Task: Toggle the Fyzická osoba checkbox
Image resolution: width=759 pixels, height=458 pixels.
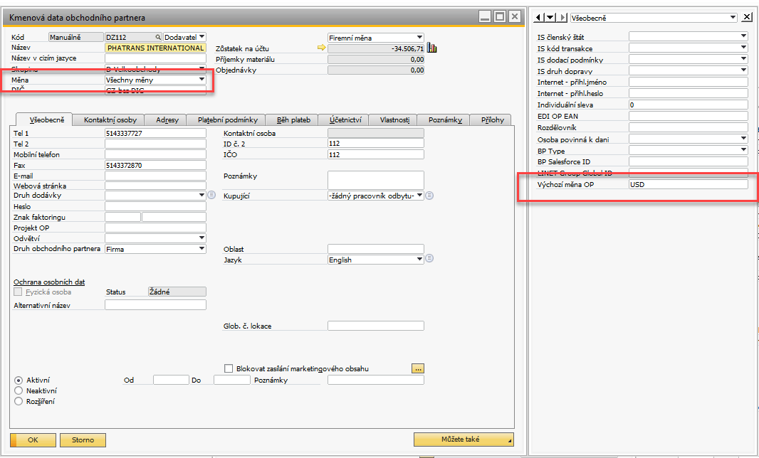Action: click(18, 292)
